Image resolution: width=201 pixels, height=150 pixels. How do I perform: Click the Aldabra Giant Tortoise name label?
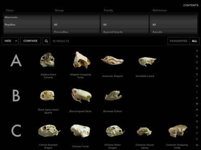[x=48, y=76]
